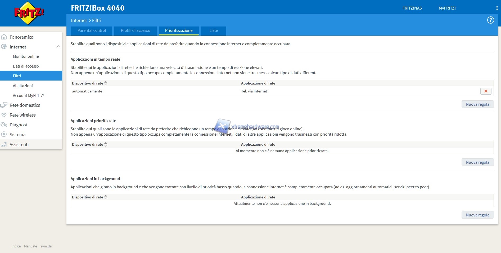501x253 pixels.
Task: Click the Rete domestica network icon
Action: tap(4, 105)
